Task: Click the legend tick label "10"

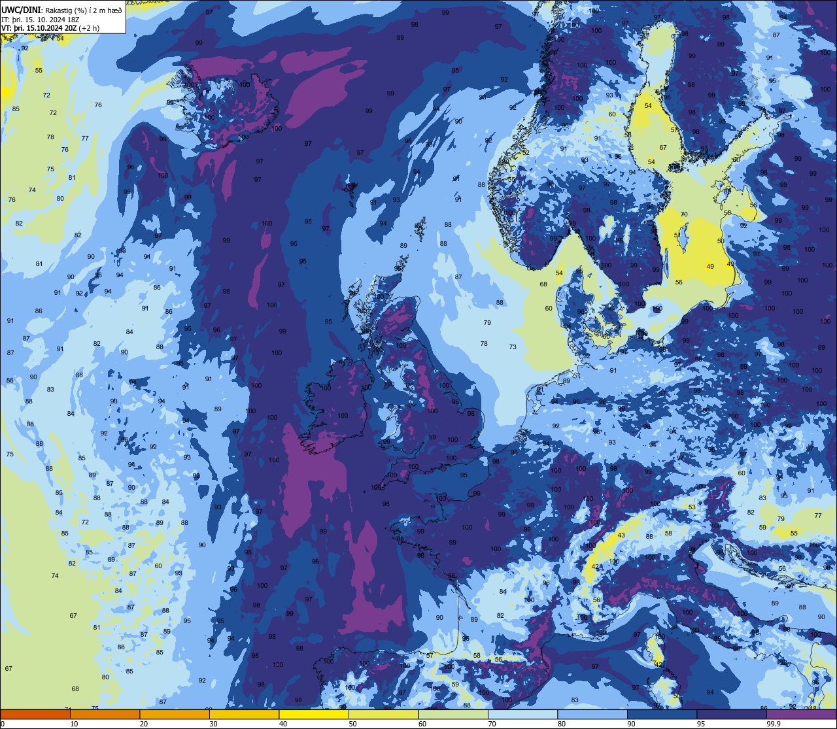Action: click(x=74, y=724)
